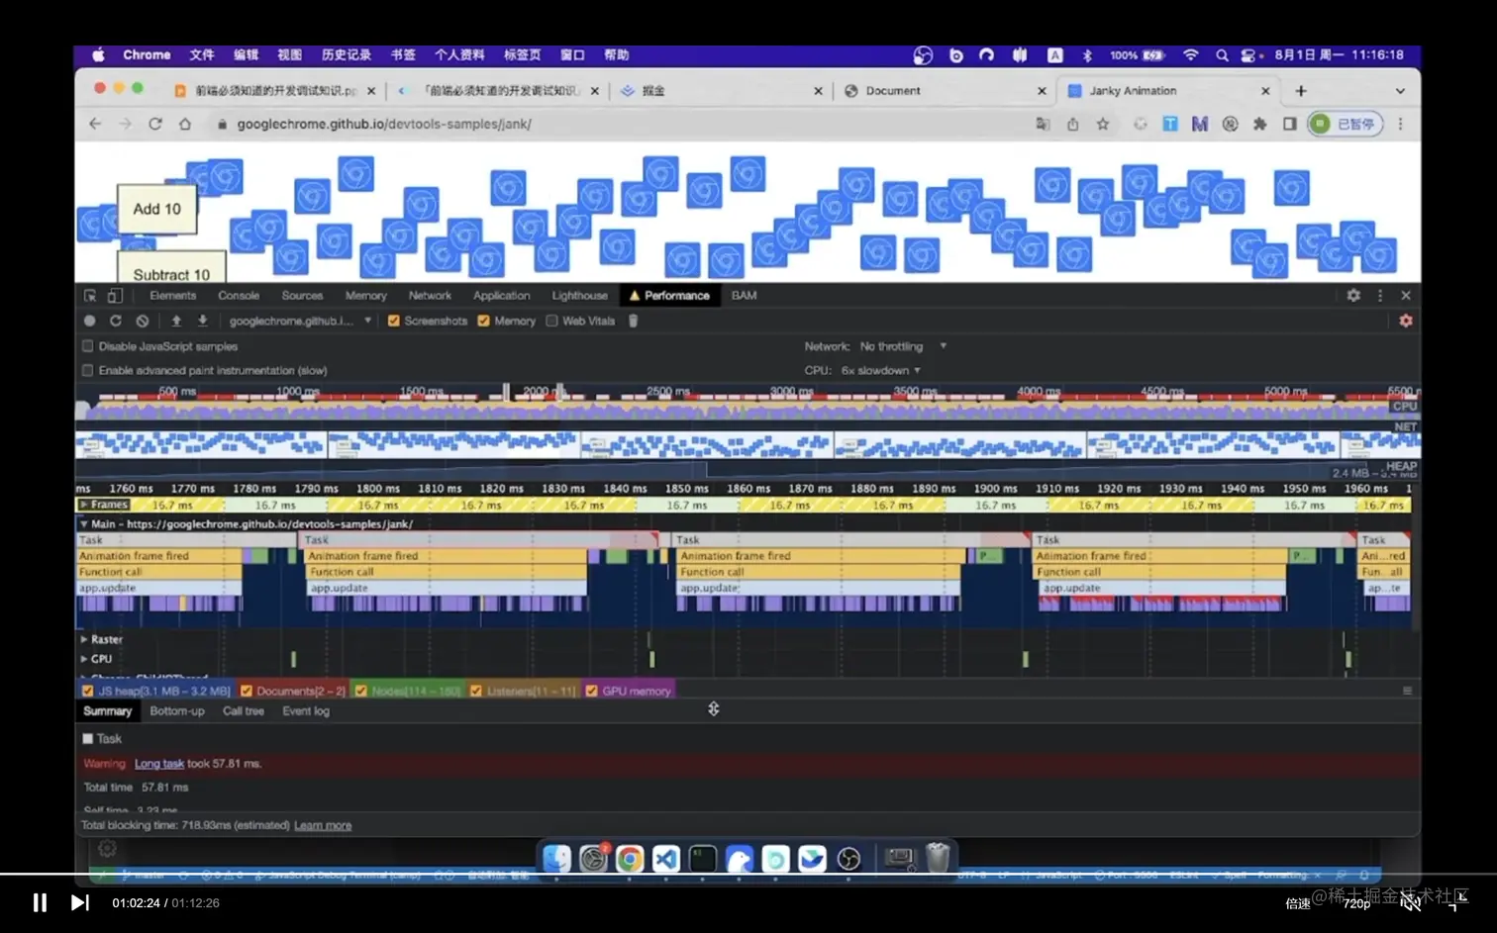Open the Long task link
1497x933 pixels.
[x=159, y=763]
